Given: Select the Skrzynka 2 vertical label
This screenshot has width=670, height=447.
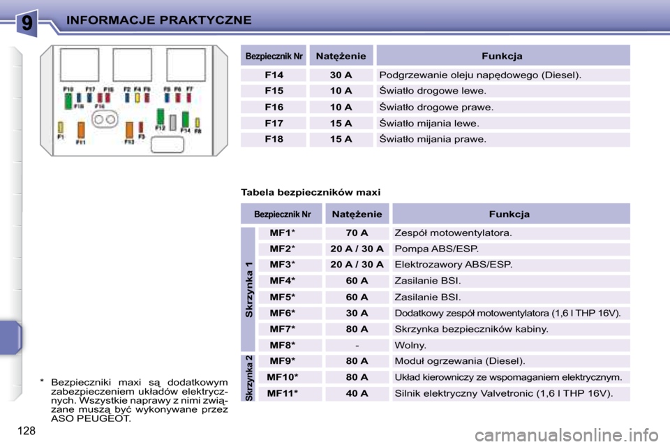Looking at the screenshot, I should (248, 377).
